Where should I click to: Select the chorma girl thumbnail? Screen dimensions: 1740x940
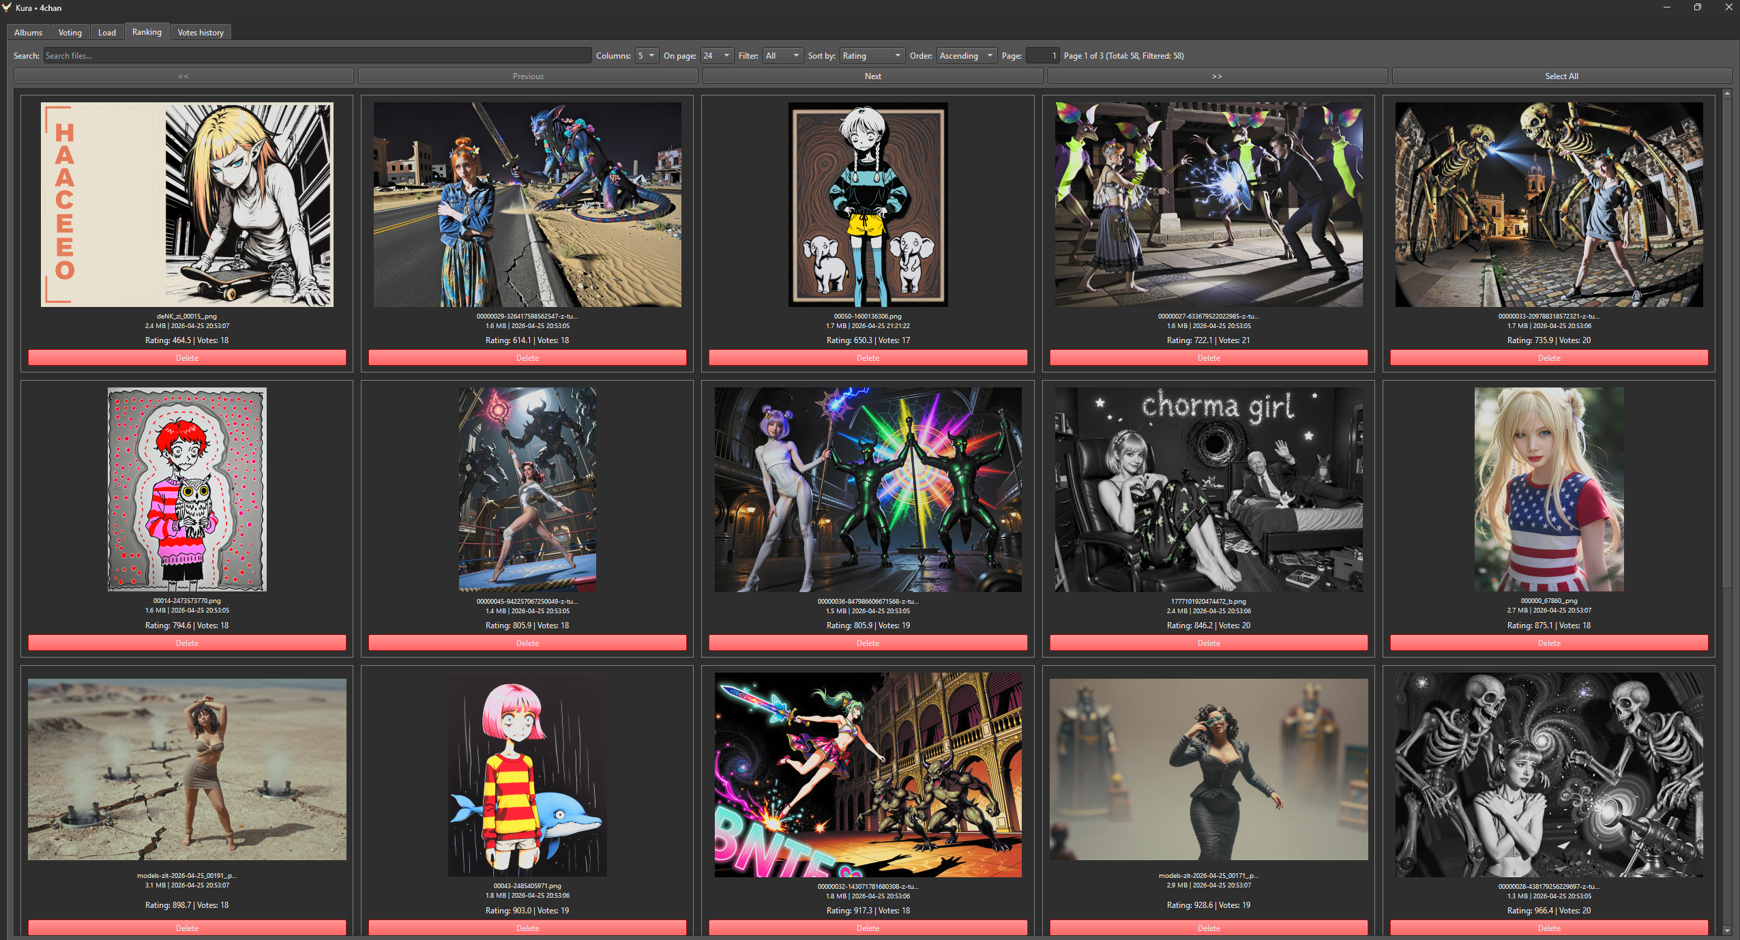point(1208,490)
